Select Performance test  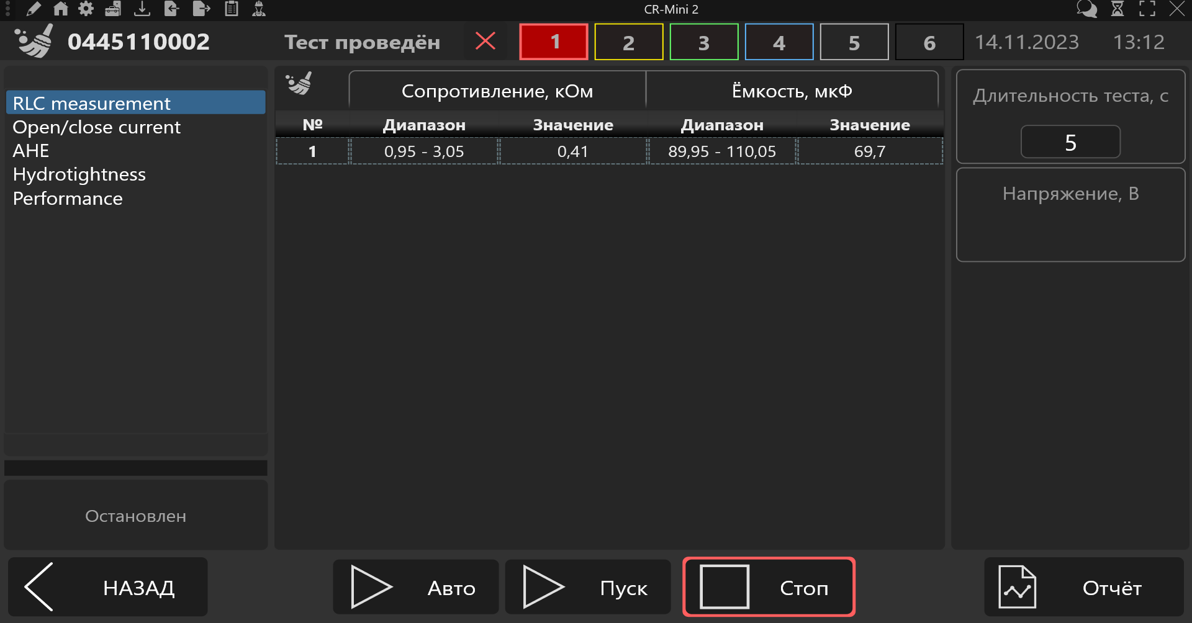(136, 199)
